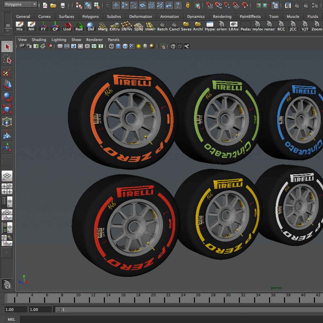Open the Panels menu
Image resolution: width=323 pixels, height=323 pixels.
[114, 40]
